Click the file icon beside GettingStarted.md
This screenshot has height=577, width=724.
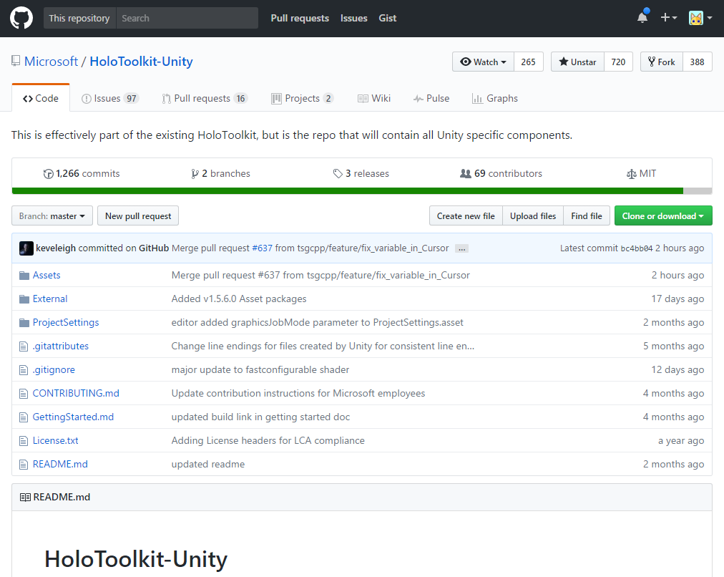24,417
